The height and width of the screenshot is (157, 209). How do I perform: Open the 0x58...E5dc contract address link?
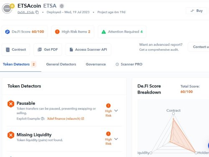point(26,12)
